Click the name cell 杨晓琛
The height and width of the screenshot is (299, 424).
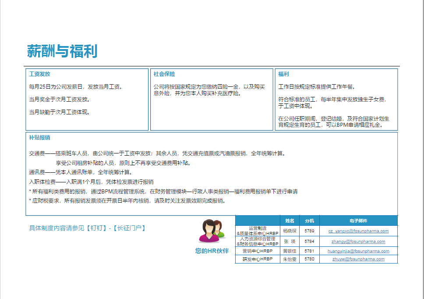[x=290, y=231]
